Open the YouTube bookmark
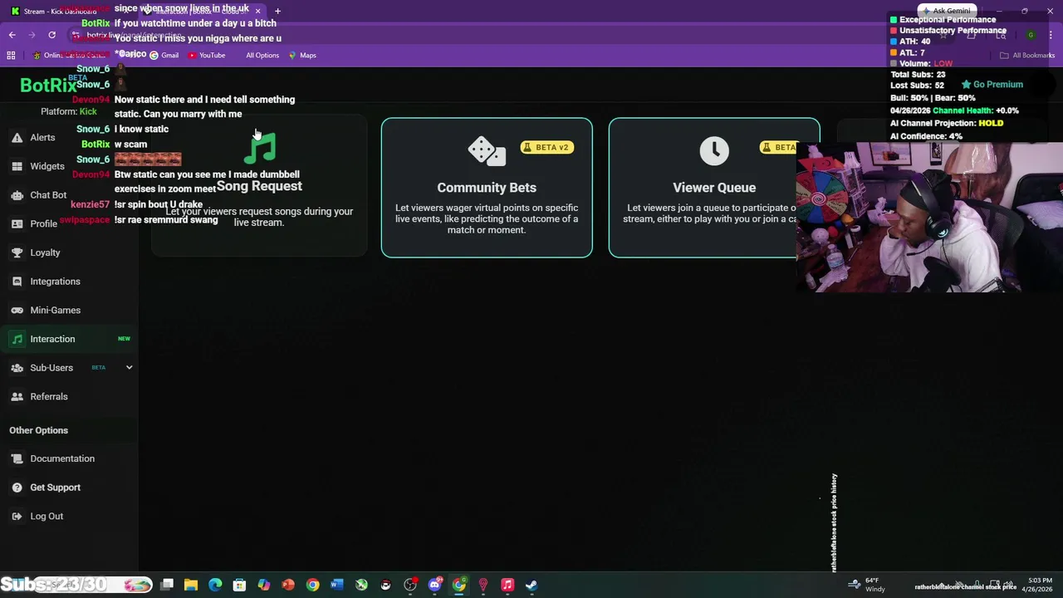1063x598 pixels. click(x=207, y=56)
